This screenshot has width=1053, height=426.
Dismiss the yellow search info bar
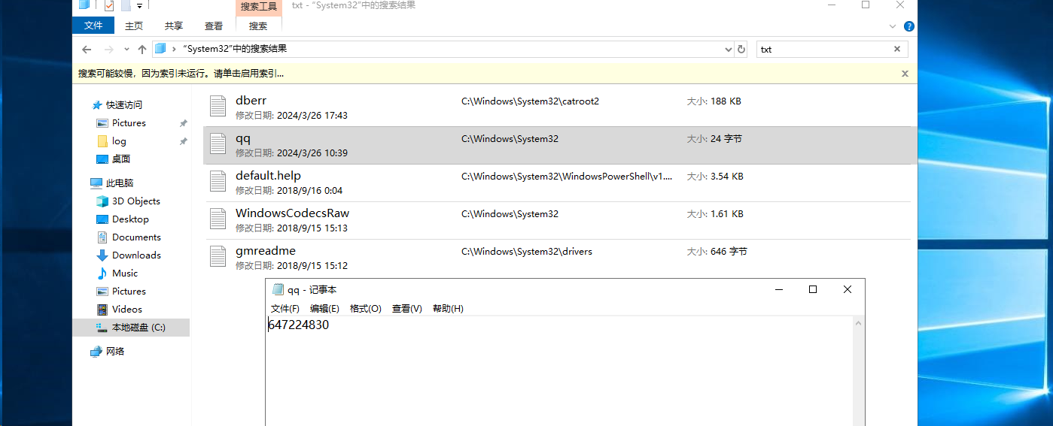point(905,74)
